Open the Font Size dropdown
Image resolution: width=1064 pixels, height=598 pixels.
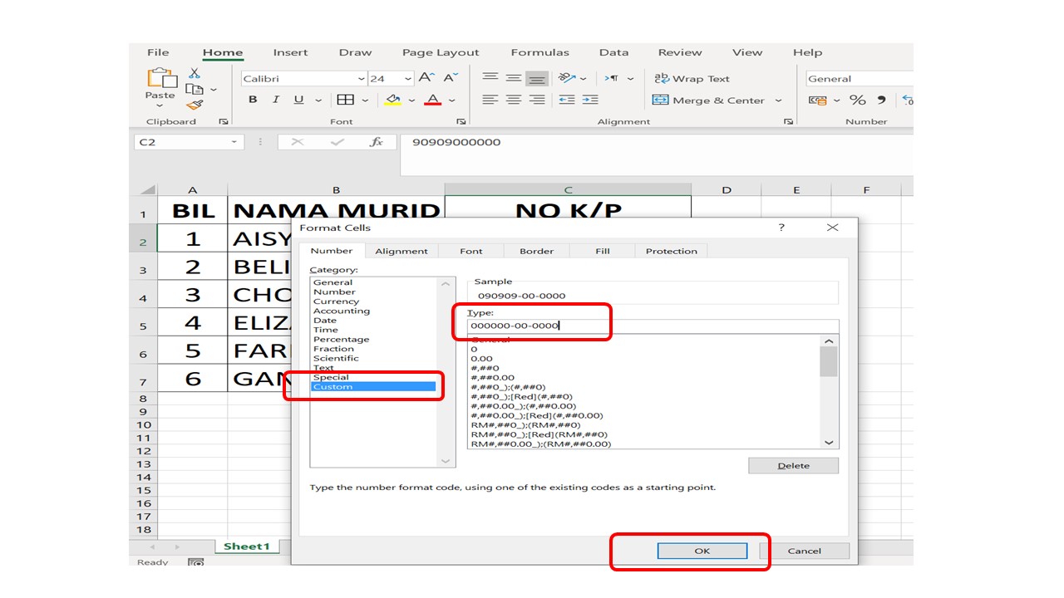point(409,78)
